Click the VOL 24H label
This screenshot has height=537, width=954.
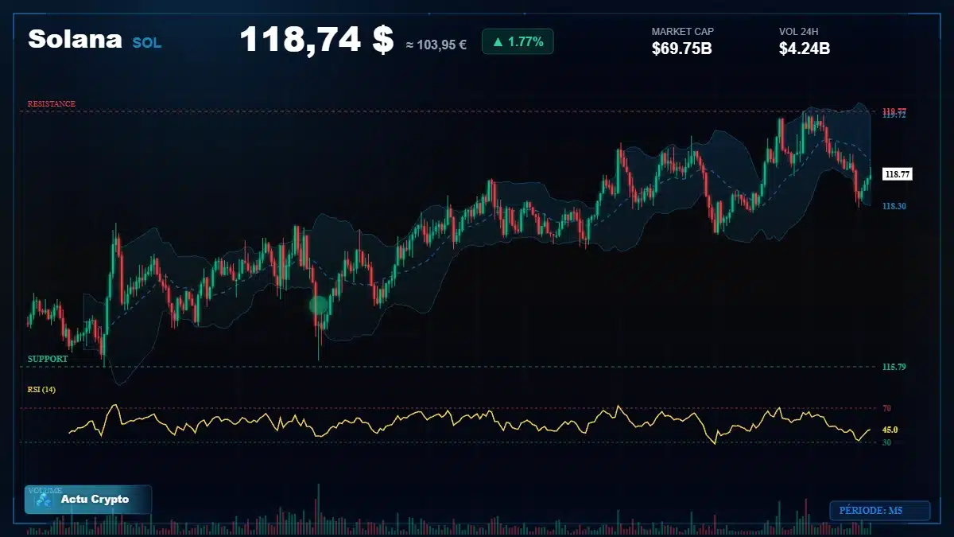tap(799, 32)
